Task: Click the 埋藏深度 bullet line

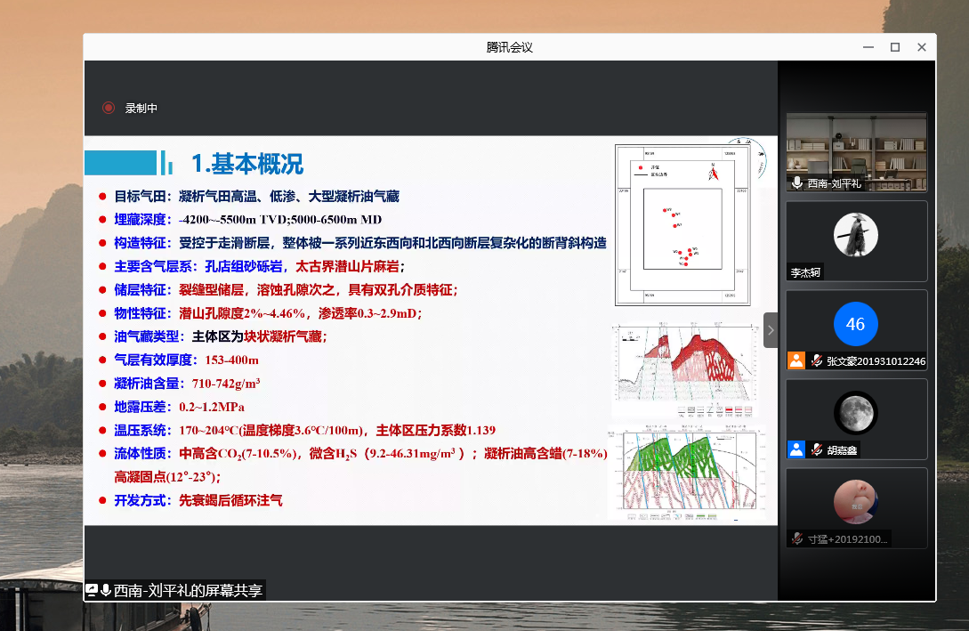Action: coord(248,220)
